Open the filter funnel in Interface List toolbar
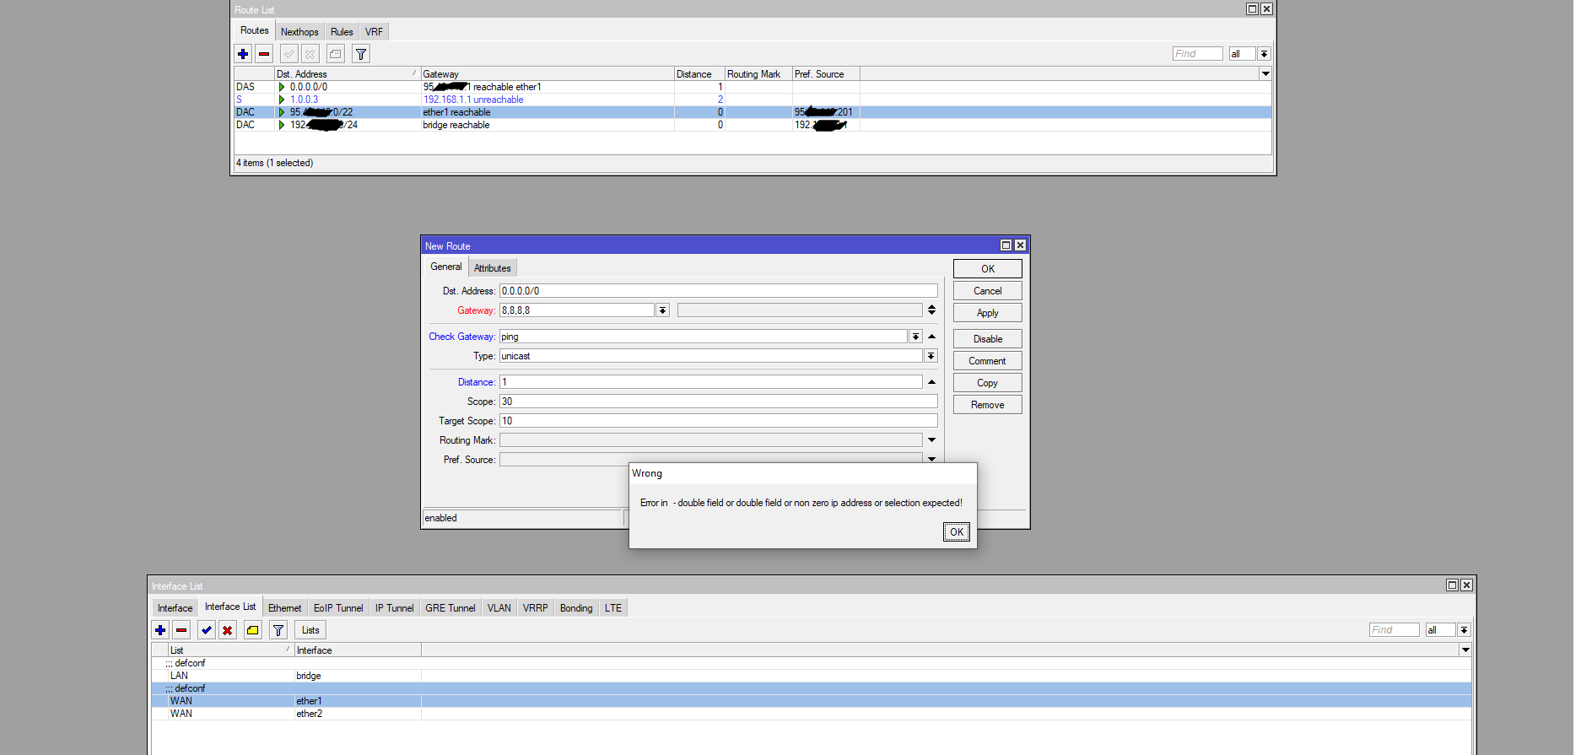 point(278,630)
